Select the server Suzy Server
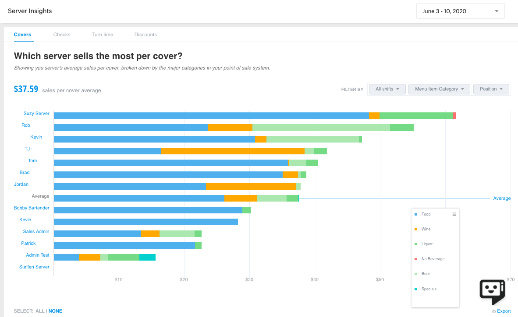 pos(36,113)
